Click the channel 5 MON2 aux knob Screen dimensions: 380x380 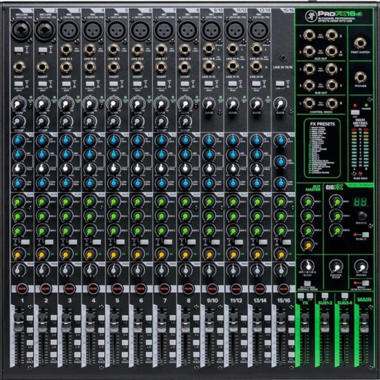click(x=114, y=216)
